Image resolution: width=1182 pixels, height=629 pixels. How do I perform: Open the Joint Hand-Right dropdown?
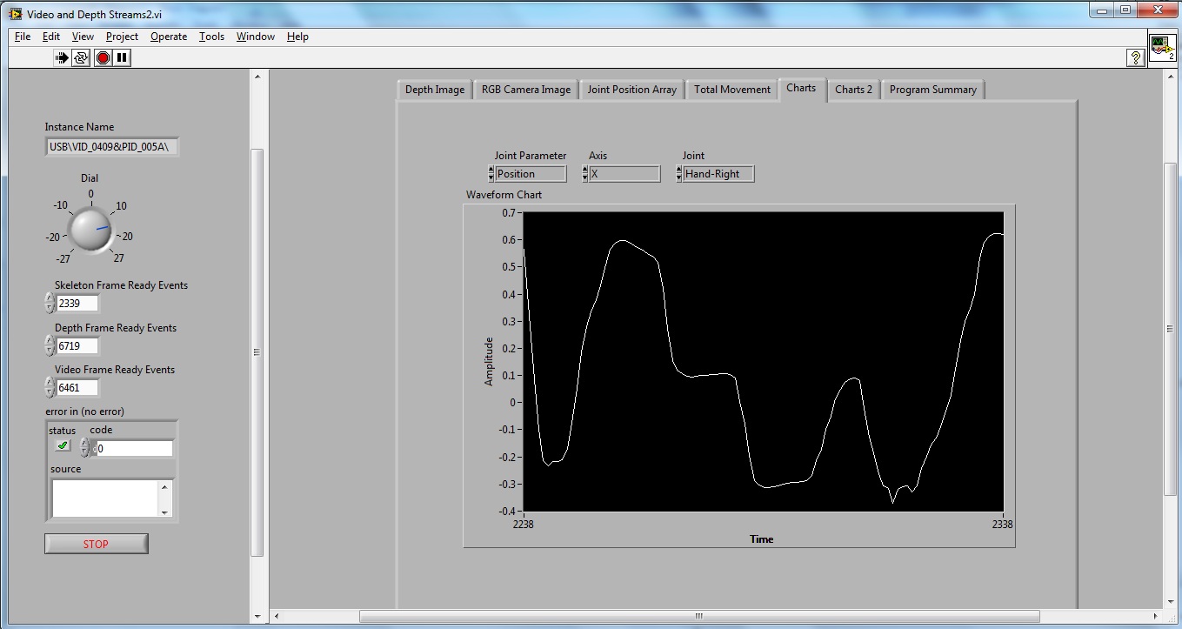click(x=718, y=174)
